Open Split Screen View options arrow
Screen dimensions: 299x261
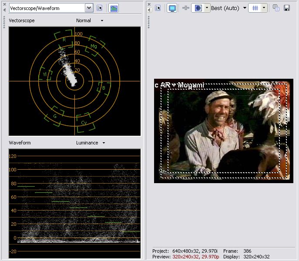pyautogui.click(x=207, y=8)
